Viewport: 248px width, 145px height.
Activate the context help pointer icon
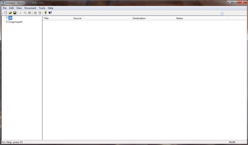tap(50, 13)
